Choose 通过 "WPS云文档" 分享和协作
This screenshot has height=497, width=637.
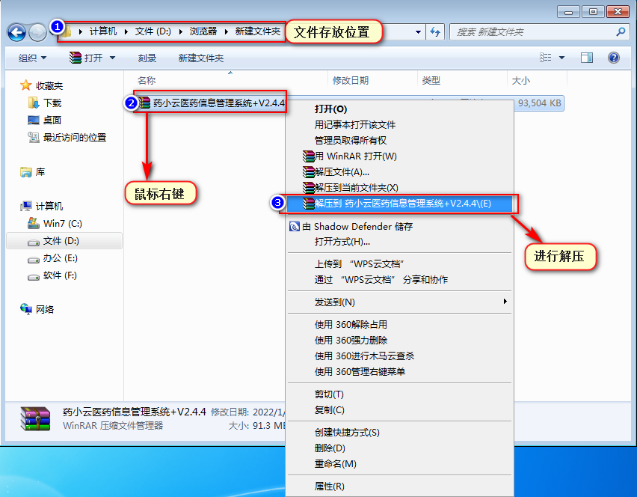[x=381, y=279]
